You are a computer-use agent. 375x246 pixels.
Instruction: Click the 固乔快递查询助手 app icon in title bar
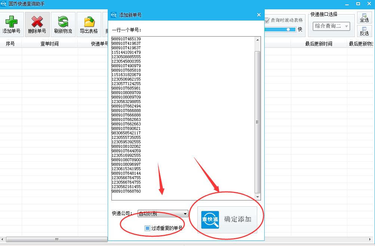[3, 4]
